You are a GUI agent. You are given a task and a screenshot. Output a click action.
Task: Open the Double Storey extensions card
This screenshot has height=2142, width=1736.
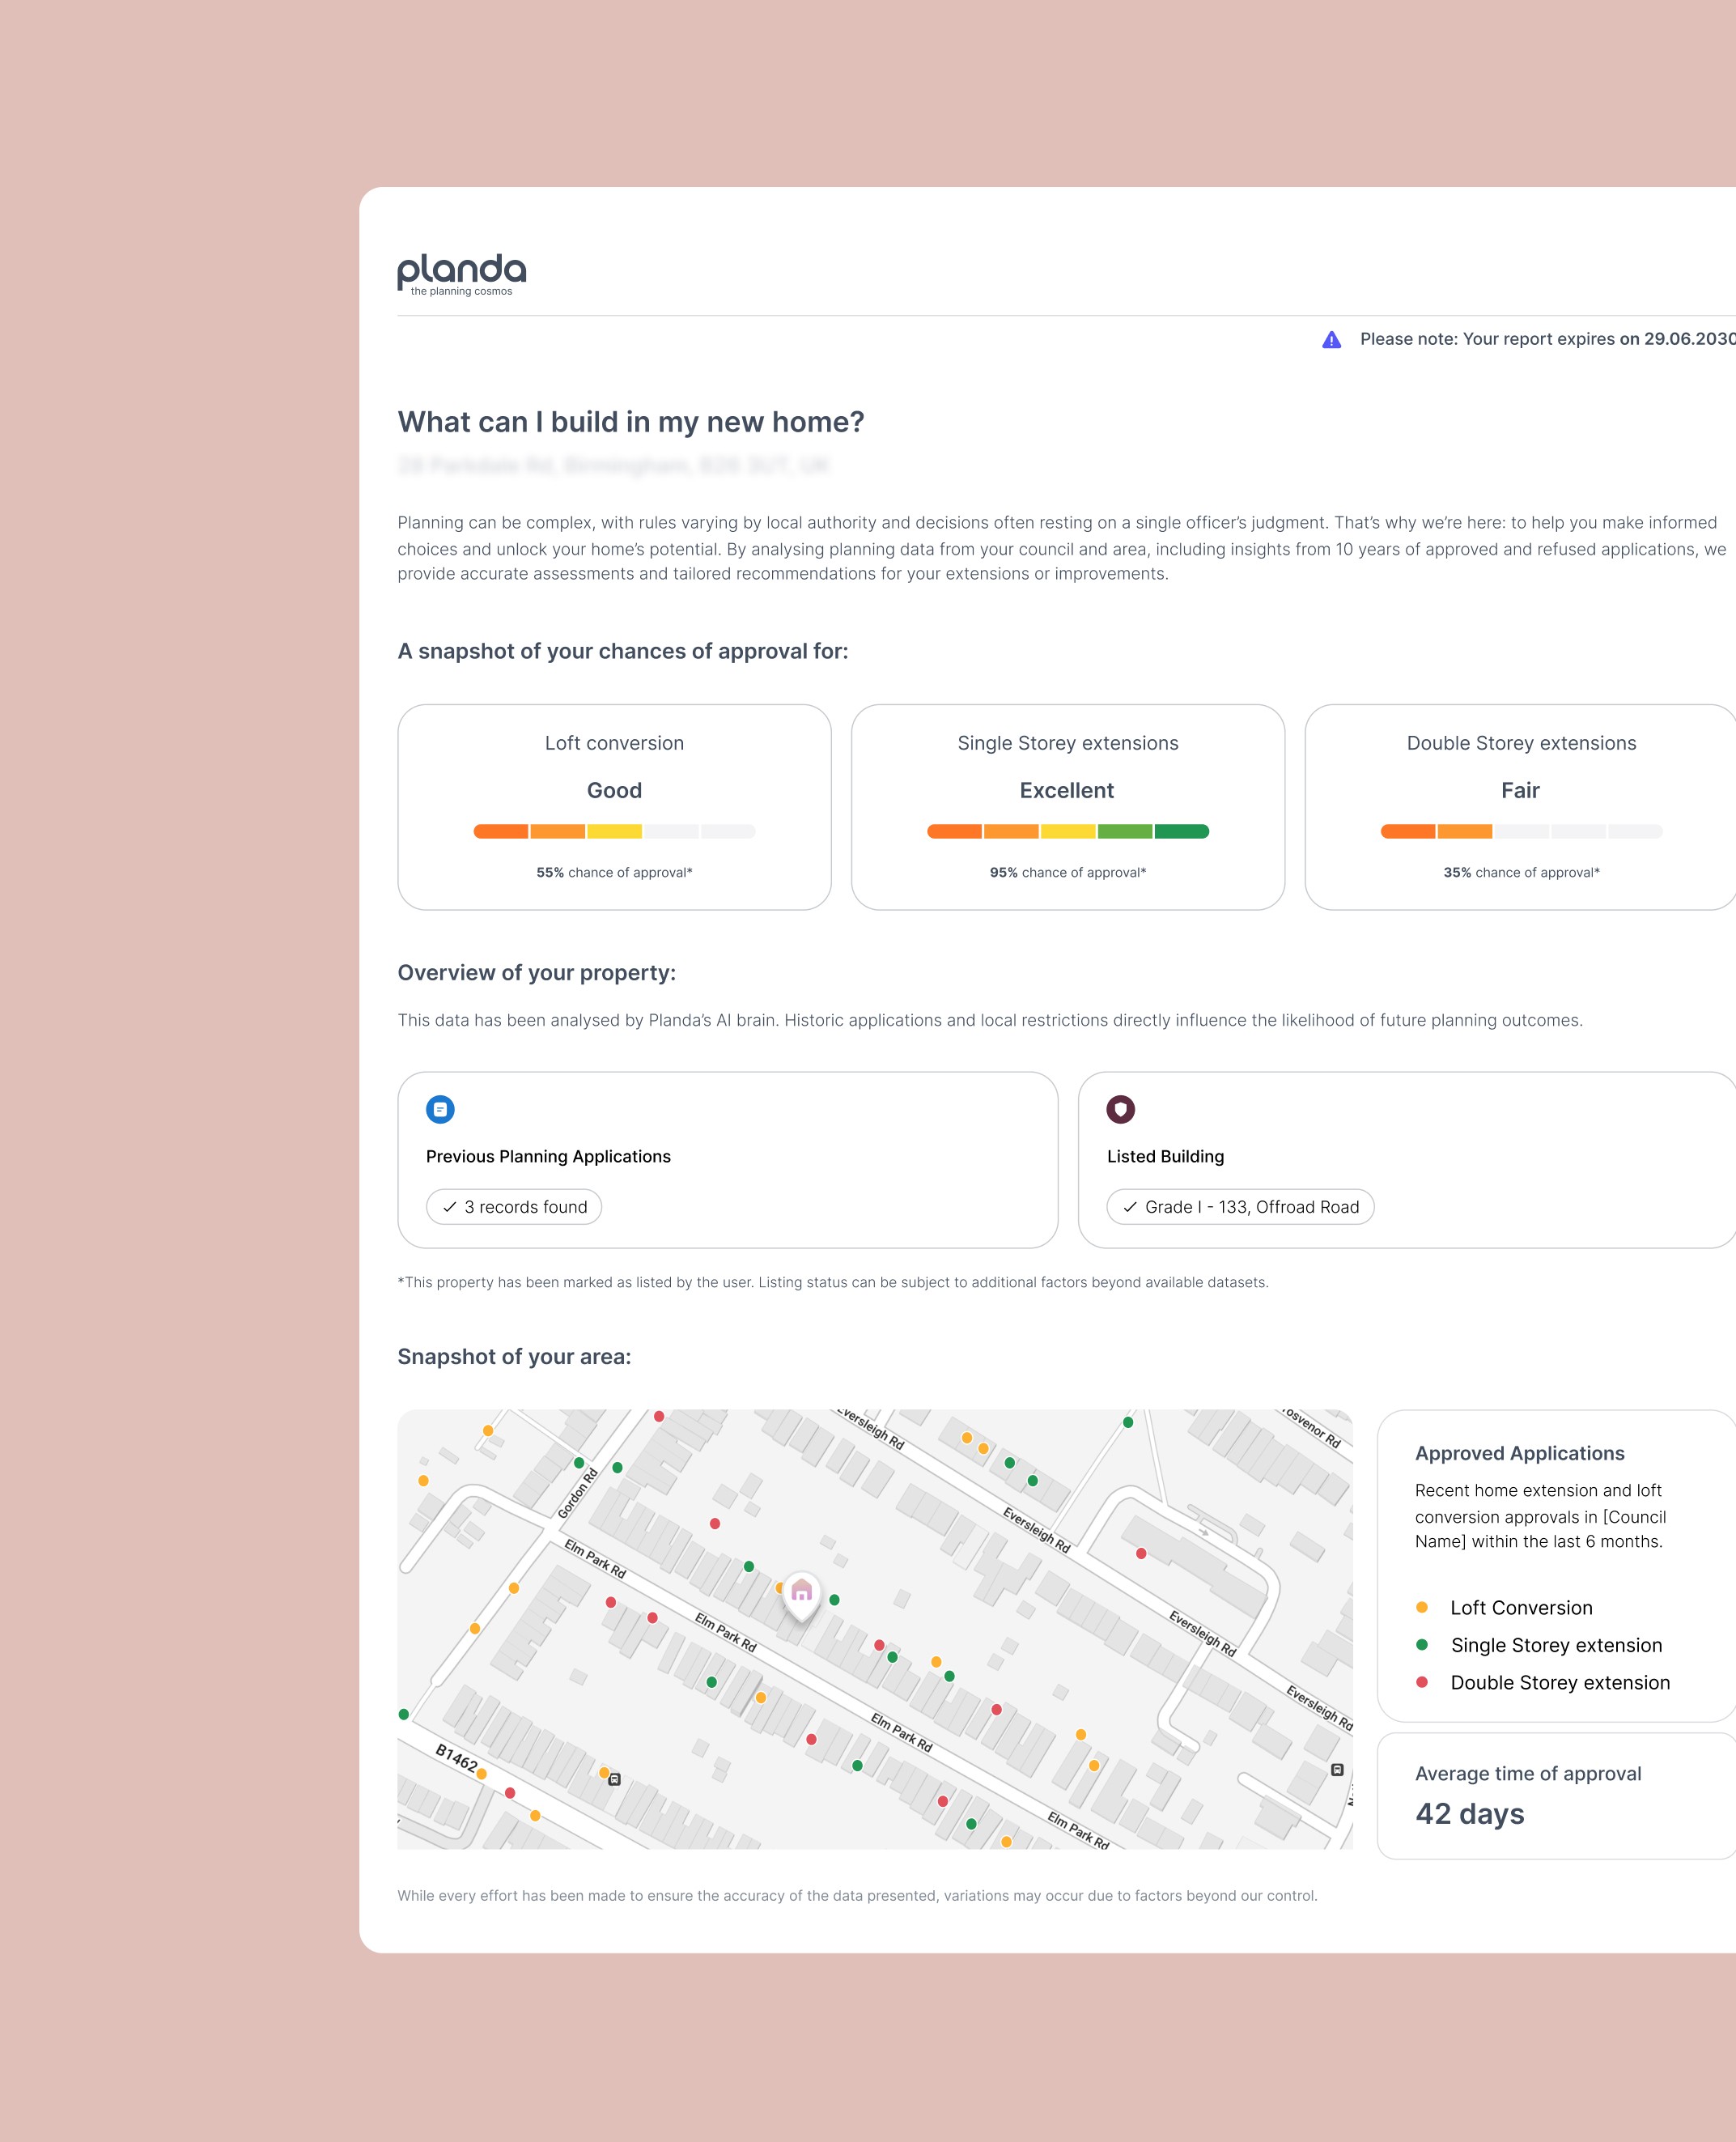point(1520,806)
